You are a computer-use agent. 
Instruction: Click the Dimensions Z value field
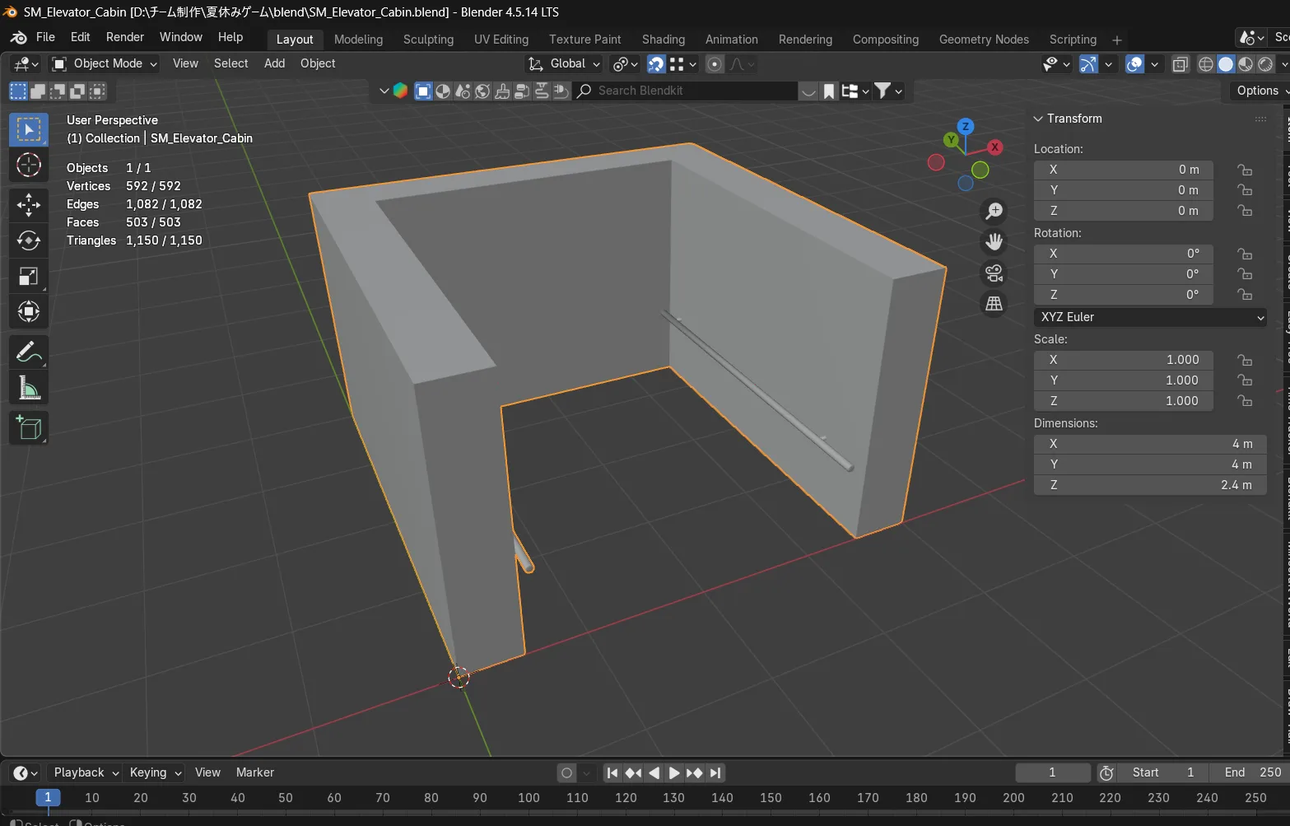[x=1150, y=485]
